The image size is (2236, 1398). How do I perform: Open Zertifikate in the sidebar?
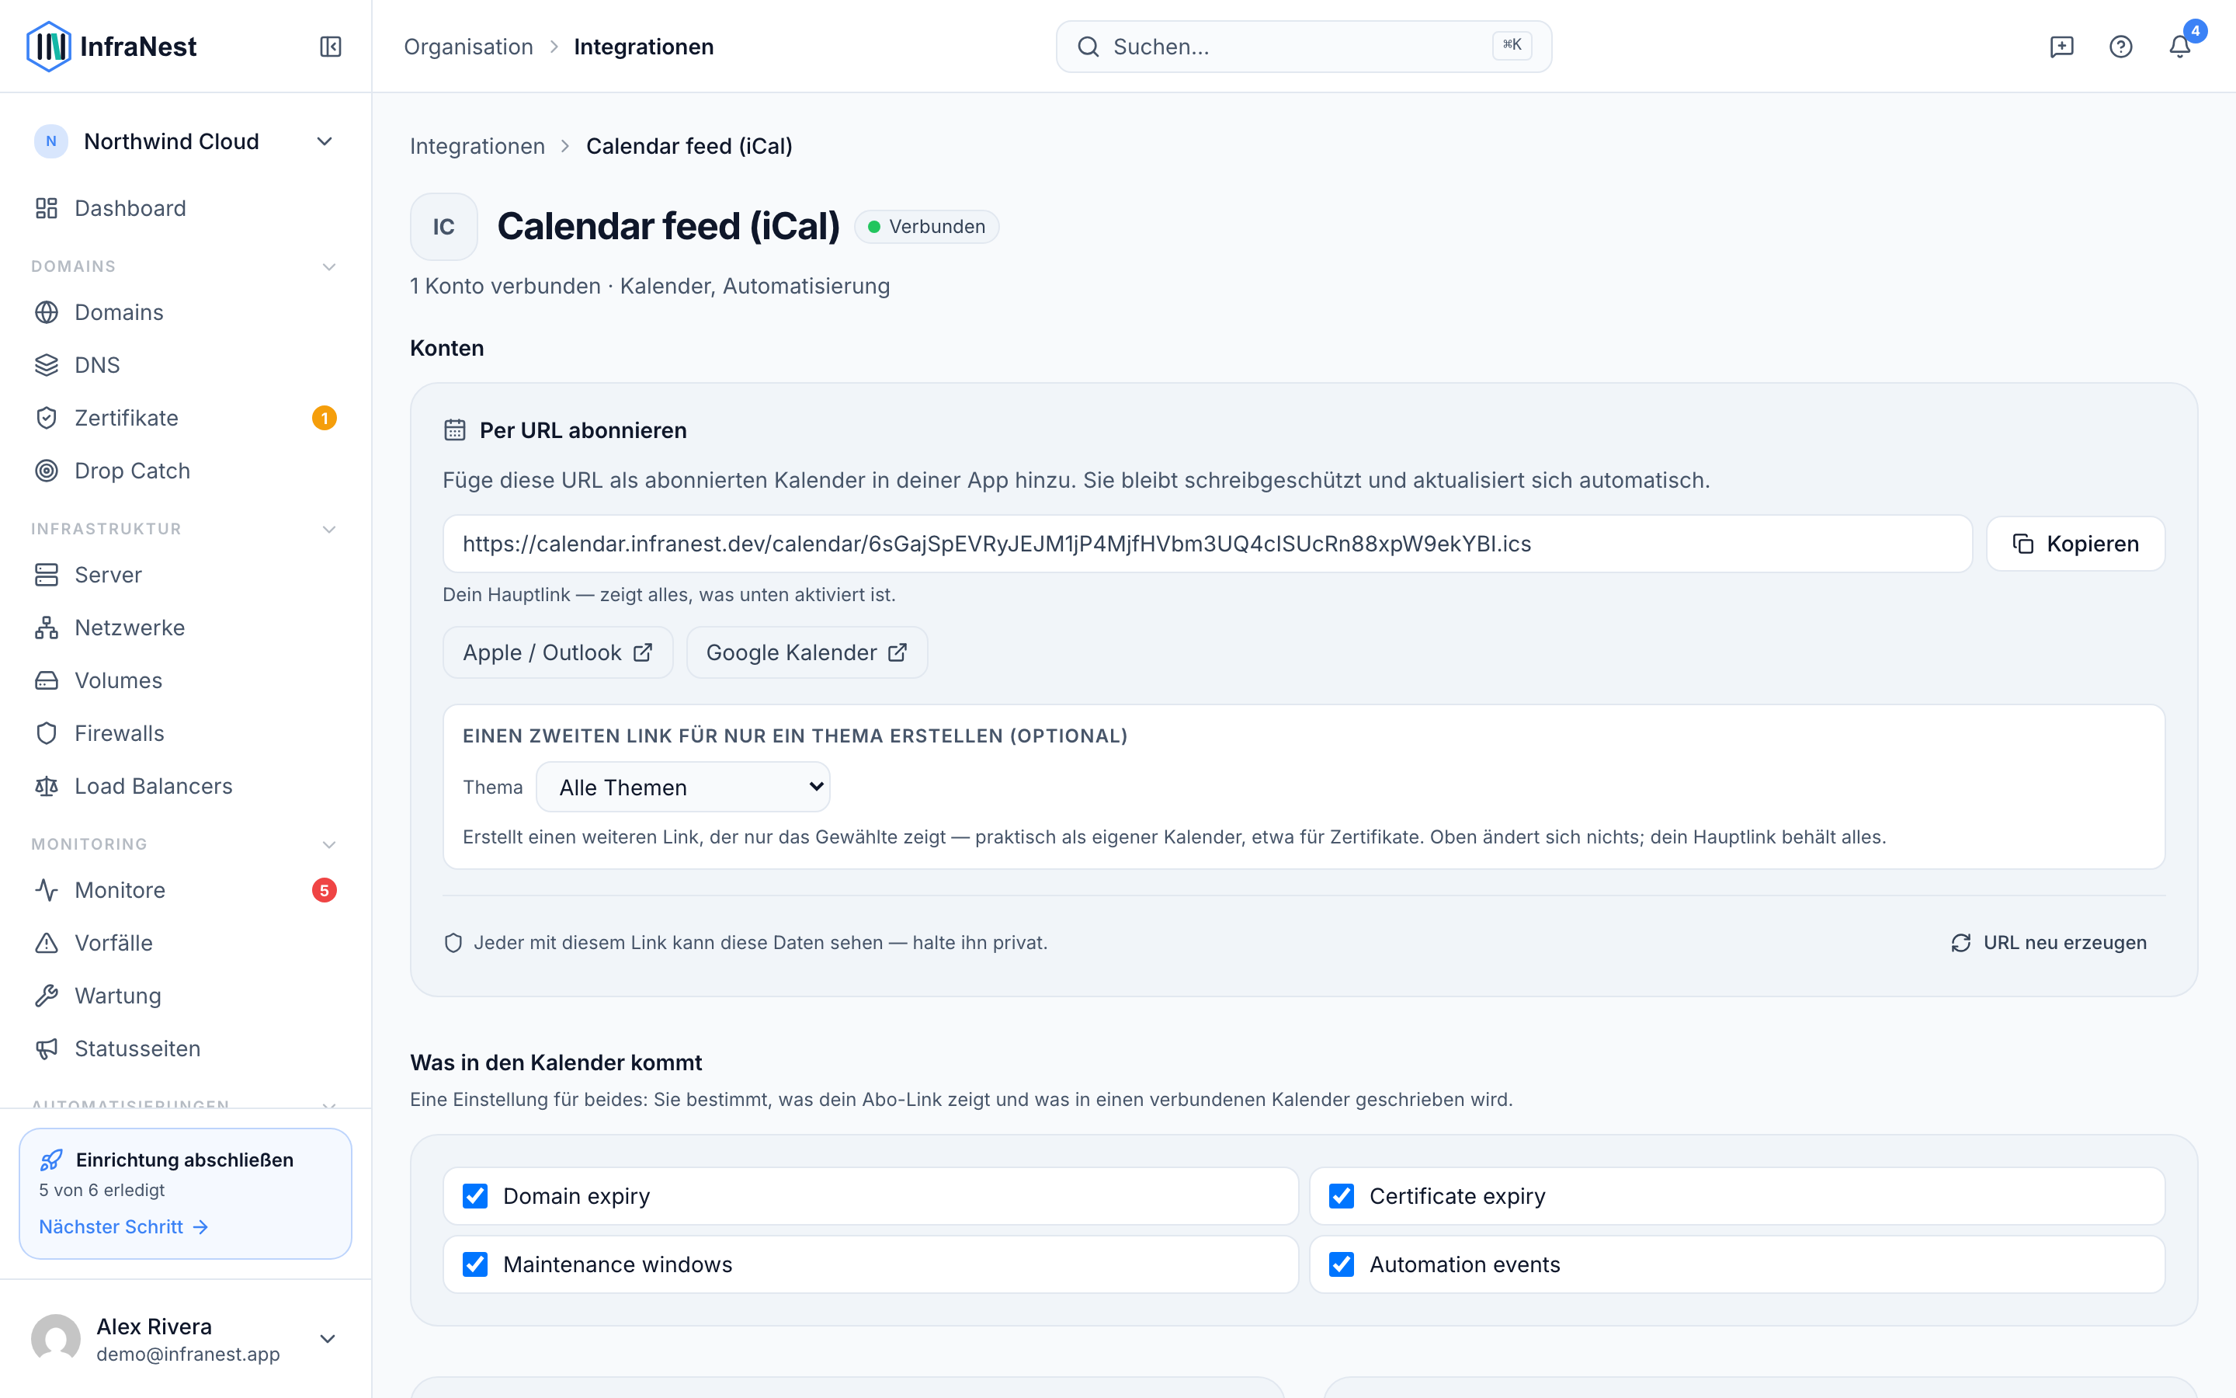(x=185, y=418)
